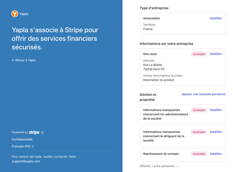Viewport: 233px width, 172px height.
Task: Modify missing administrators information
Action: click(216, 110)
